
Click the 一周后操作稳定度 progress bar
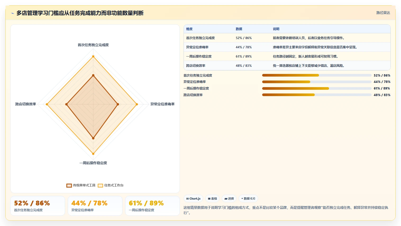tap(317, 88)
